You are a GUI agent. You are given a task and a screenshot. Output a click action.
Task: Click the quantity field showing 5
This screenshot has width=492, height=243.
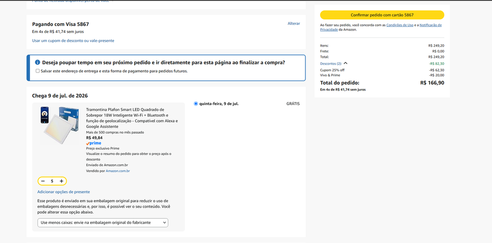[52, 181]
